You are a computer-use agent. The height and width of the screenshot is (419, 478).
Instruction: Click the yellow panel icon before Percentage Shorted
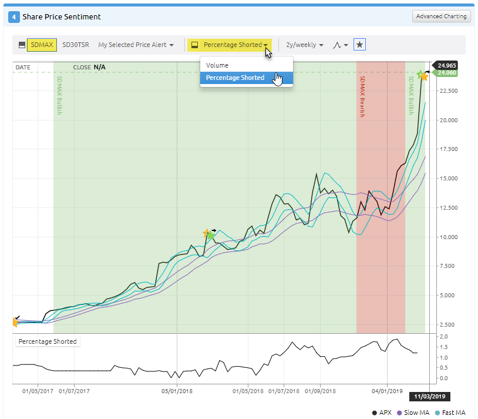click(194, 45)
